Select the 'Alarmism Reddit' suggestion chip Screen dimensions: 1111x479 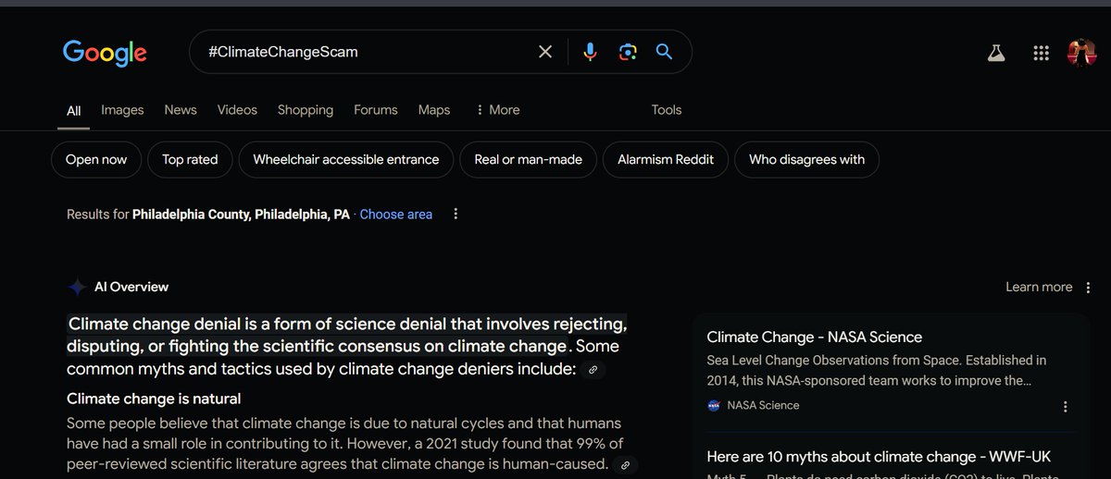pos(666,159)
